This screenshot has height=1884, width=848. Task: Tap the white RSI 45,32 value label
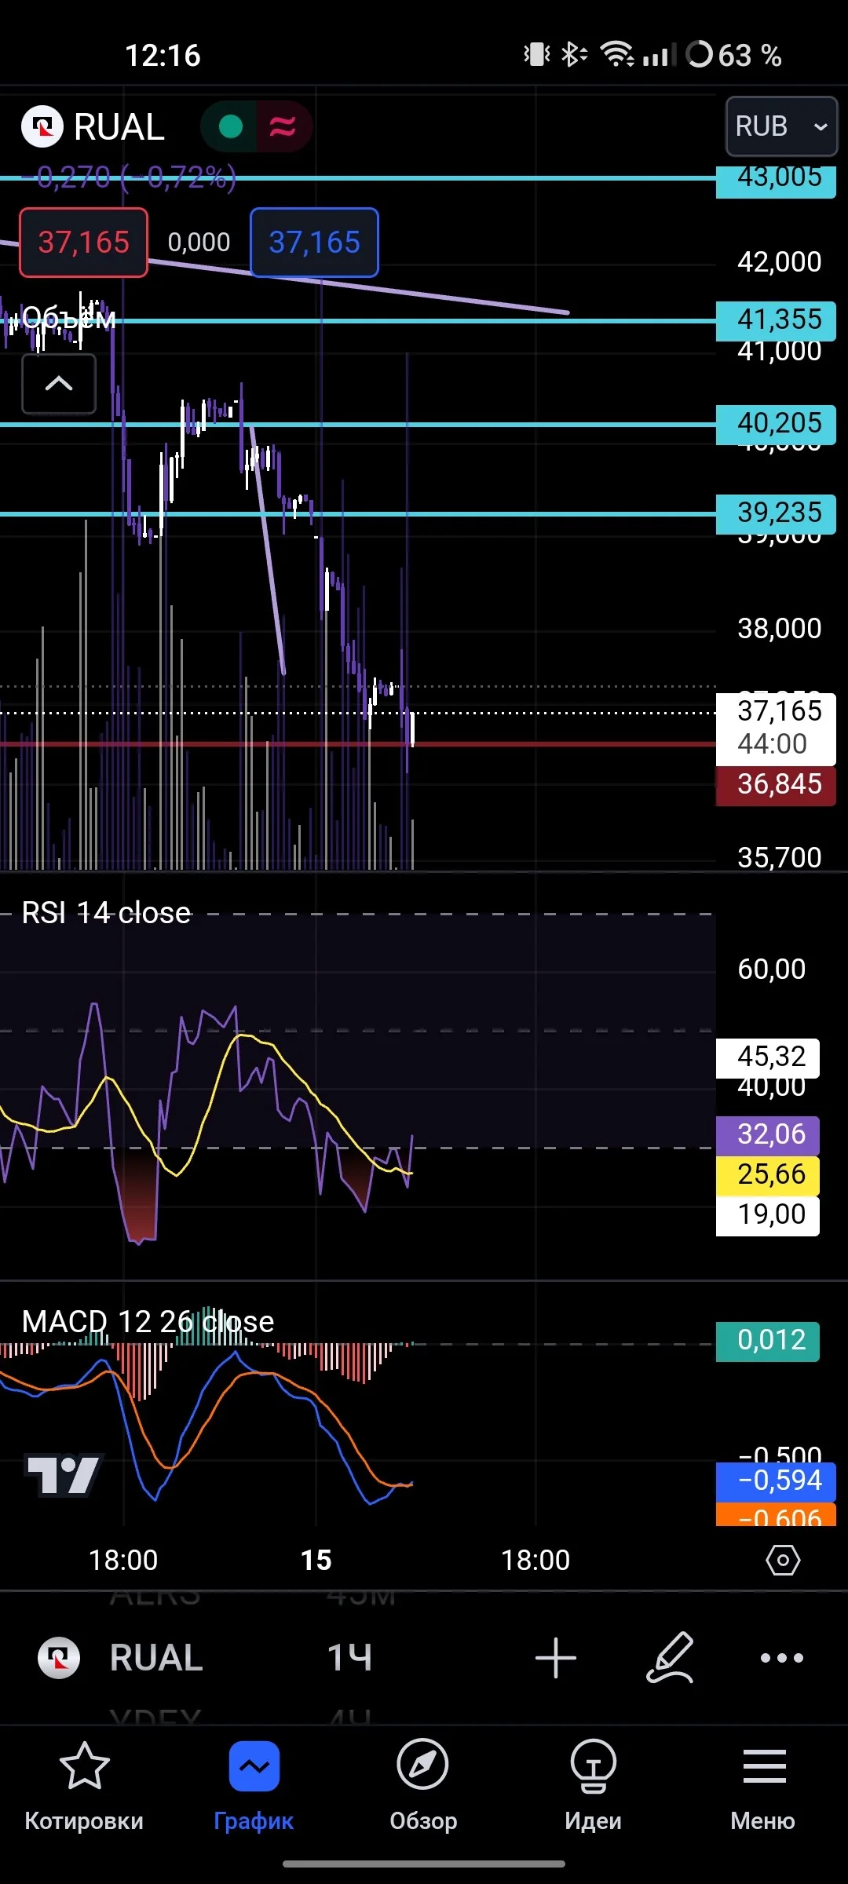click(768, 1057)
